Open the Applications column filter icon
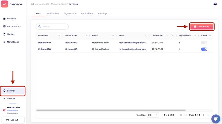The height and width of the screenshot is (124, 222). [x=195, y=36]
